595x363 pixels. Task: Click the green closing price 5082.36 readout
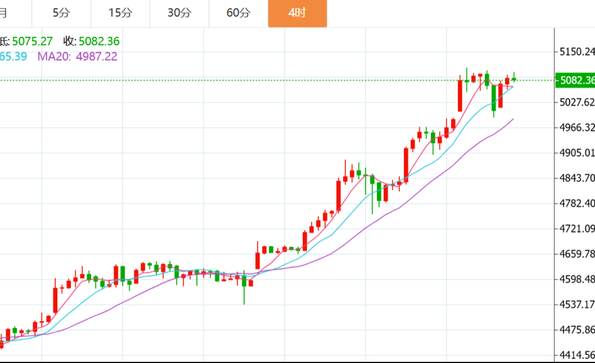click(99, 41)
